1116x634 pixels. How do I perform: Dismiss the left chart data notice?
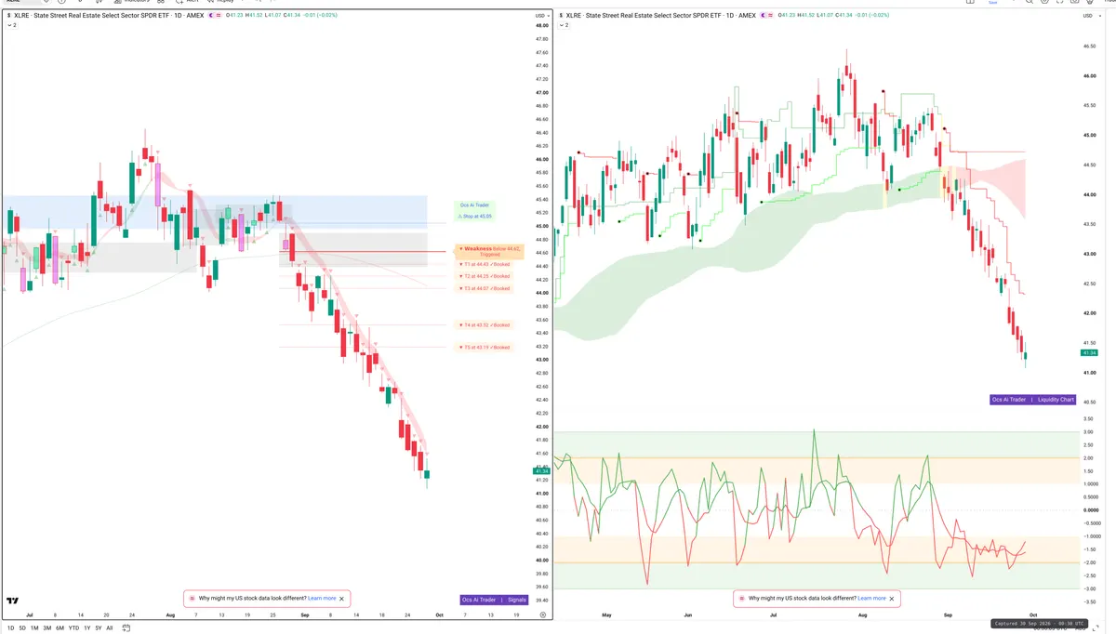coord(342,599)
